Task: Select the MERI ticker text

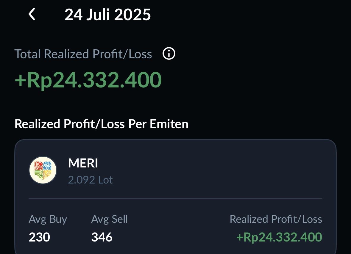Action: pos(83,163)
